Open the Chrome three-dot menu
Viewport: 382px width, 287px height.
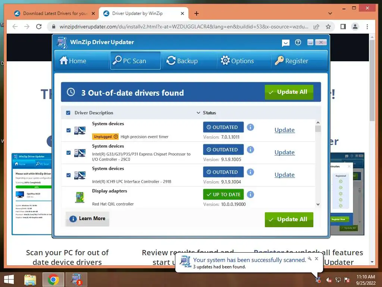coord(367,27)
